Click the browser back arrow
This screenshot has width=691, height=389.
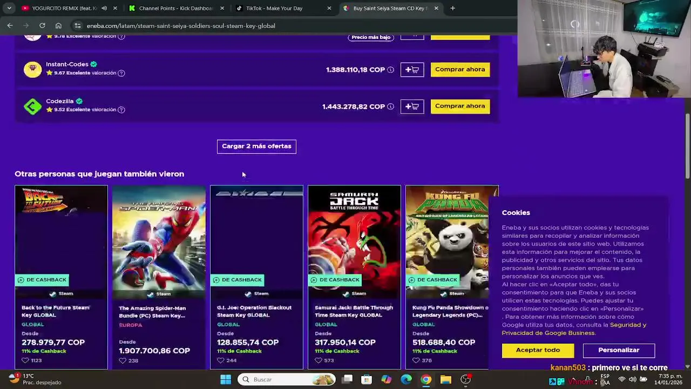click(10, 25)
